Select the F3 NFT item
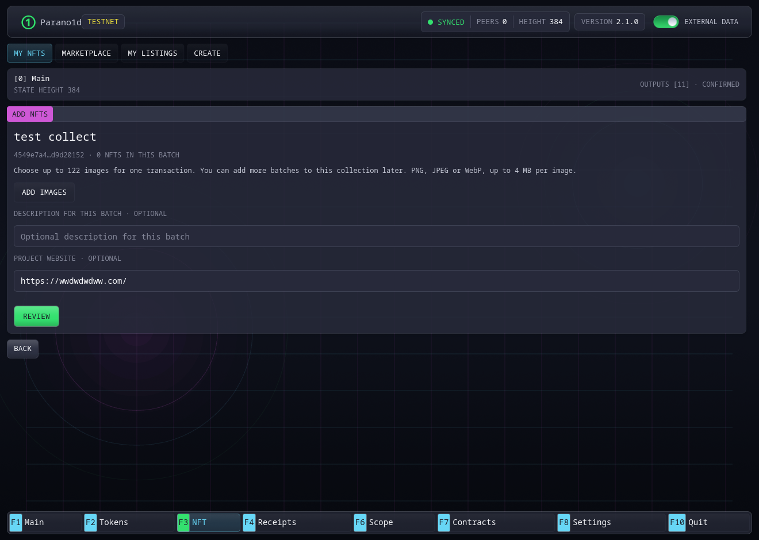 (208, 522)
